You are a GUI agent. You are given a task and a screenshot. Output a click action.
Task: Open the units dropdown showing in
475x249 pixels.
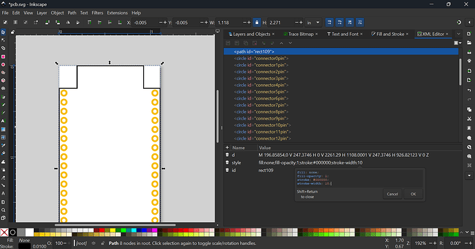click(313, 23)
